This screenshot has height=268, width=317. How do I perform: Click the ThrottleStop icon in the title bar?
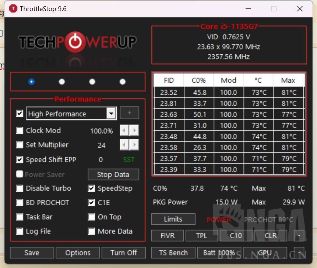[14, 8]
